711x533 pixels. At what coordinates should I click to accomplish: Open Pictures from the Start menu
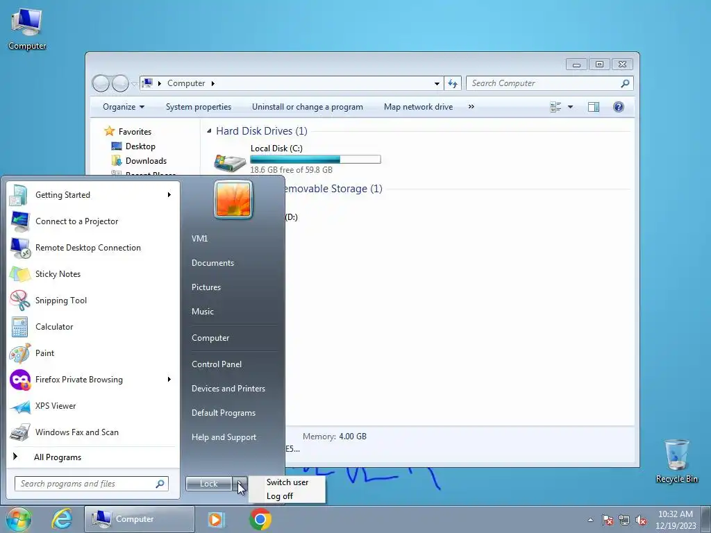click(206, 287)
